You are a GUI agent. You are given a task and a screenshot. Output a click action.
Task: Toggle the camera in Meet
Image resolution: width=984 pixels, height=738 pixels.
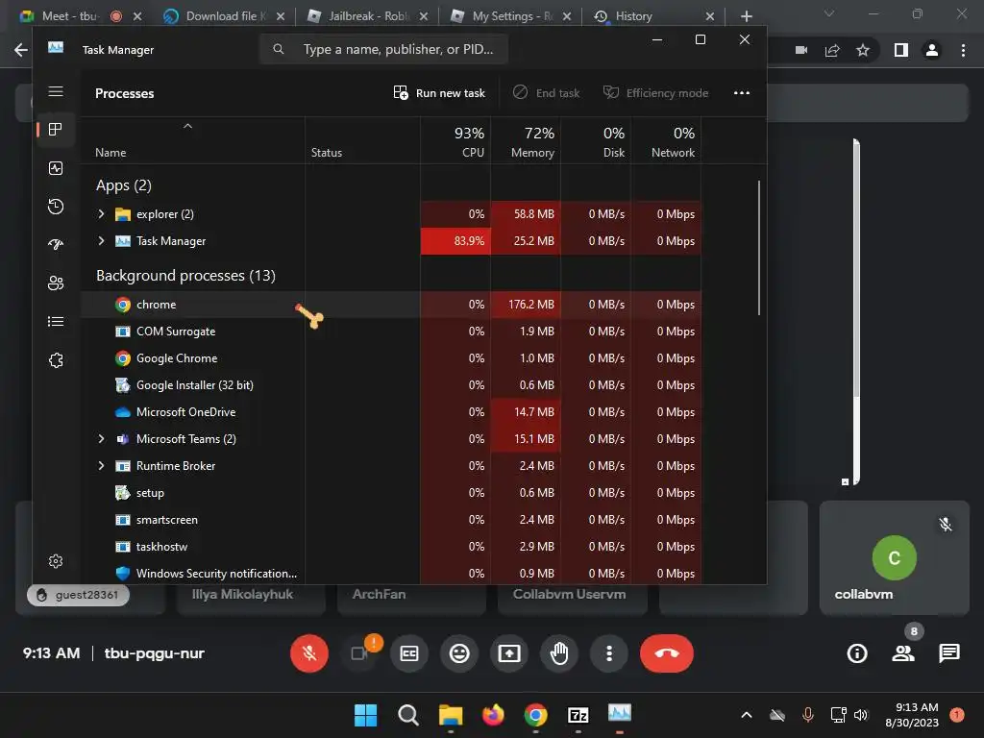pyautogui.click(x=359, y=653)
